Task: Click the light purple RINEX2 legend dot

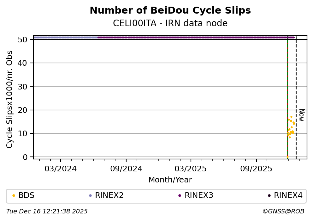Action: click(x=90, y=196)
